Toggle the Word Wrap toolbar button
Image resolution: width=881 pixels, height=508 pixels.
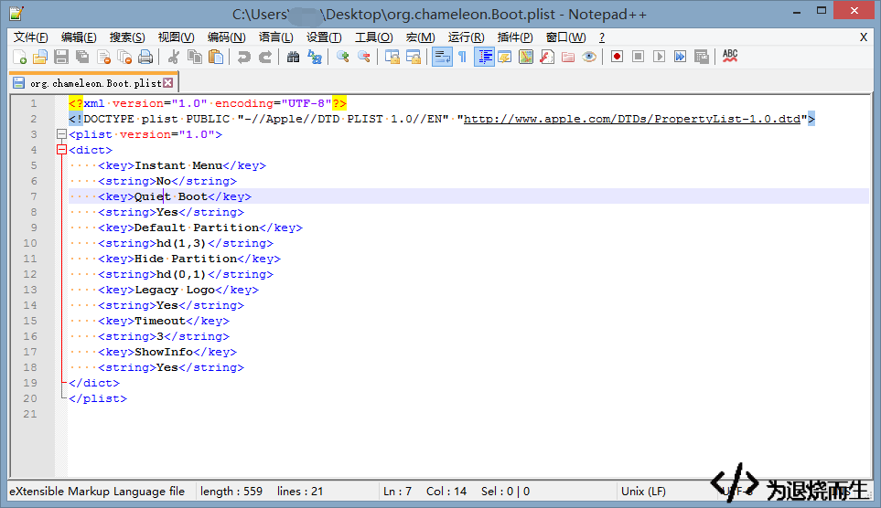click(442, 57)
